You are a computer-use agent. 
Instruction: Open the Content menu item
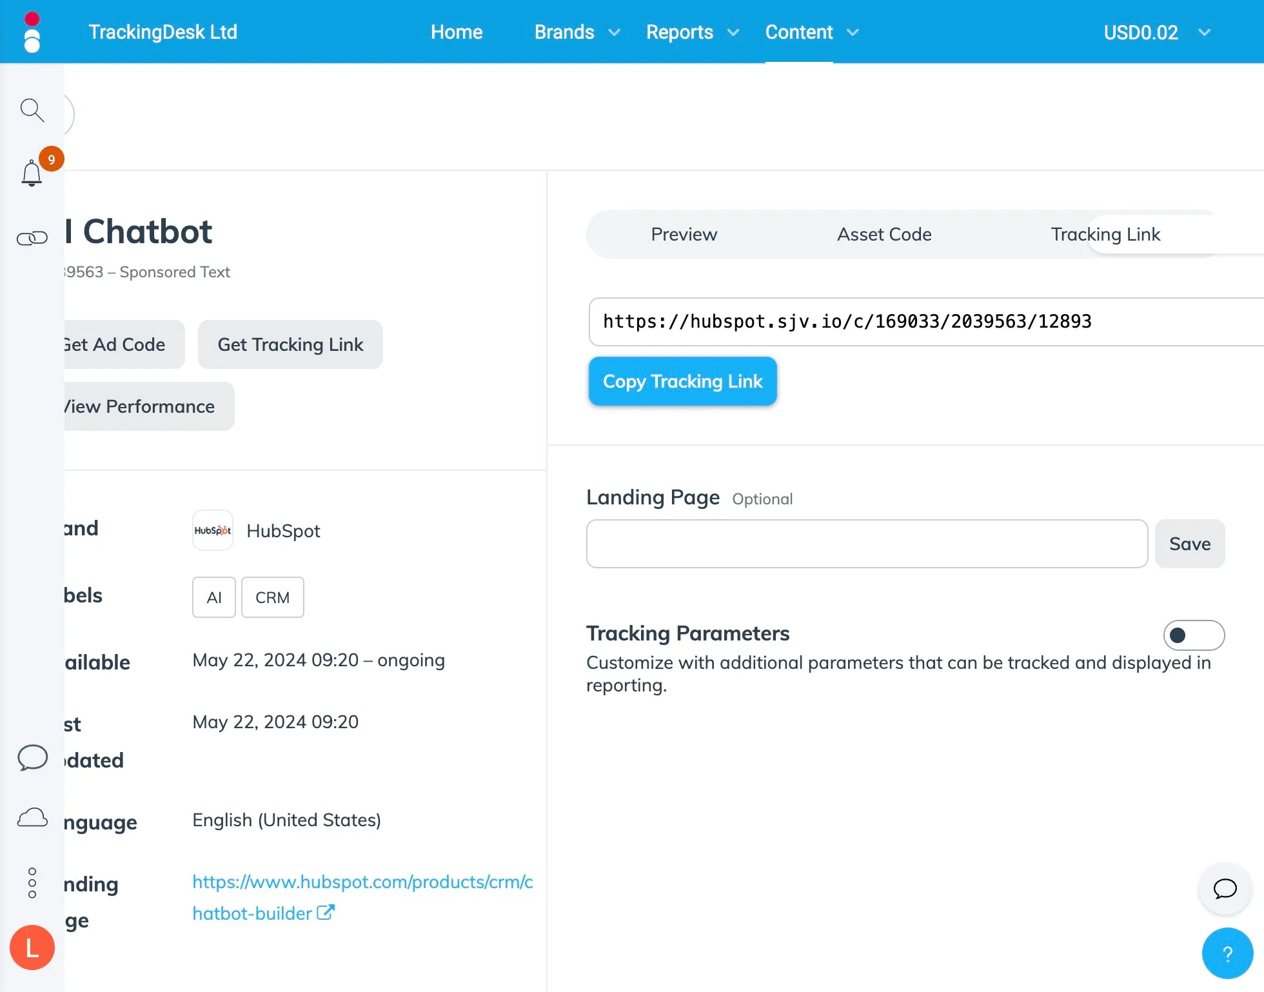[799, 32]
